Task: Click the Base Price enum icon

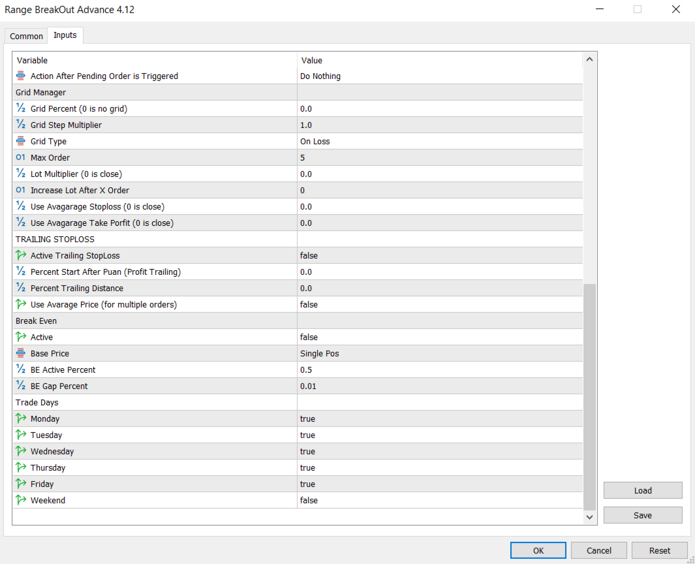Action: tap(21, 353)
